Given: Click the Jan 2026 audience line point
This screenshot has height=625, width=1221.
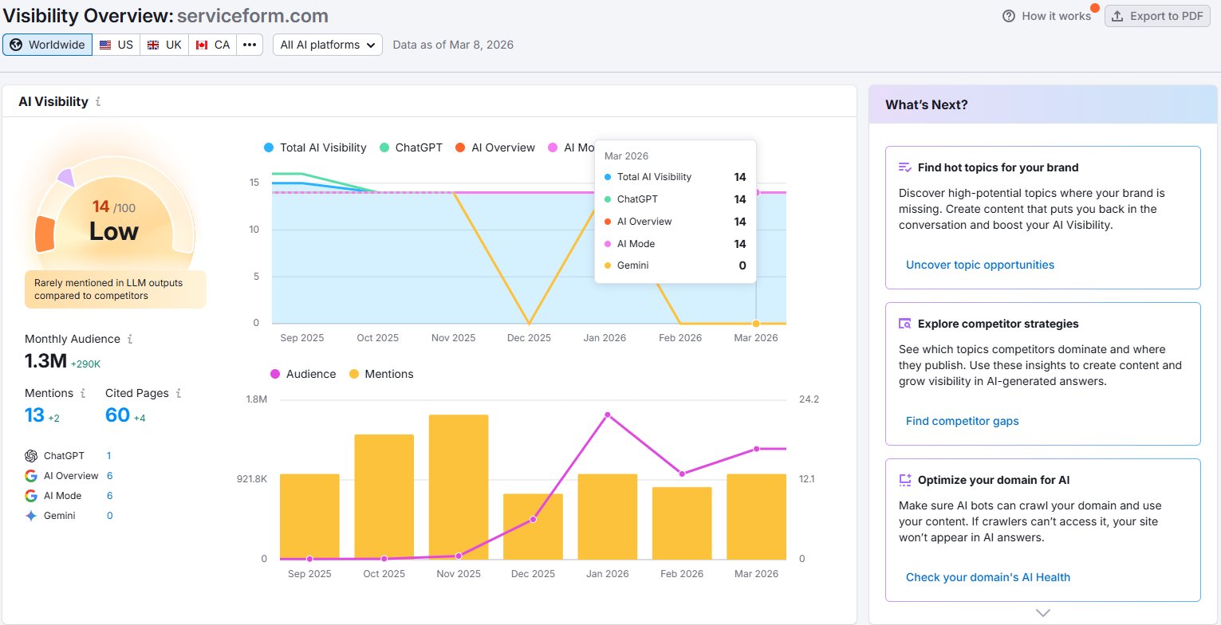Looking at the screenshot, I should coord(608,415).
